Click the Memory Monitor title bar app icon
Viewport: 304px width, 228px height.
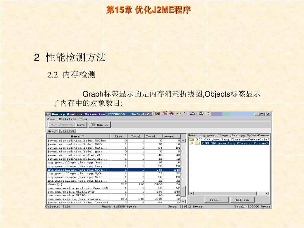[x=48, y=114]
